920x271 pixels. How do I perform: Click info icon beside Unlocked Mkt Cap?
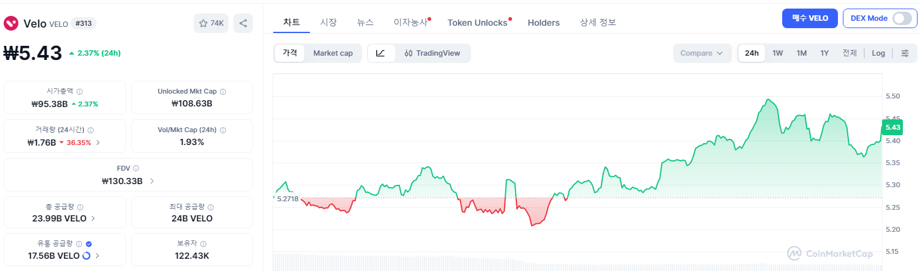click(x=223, y=92)
